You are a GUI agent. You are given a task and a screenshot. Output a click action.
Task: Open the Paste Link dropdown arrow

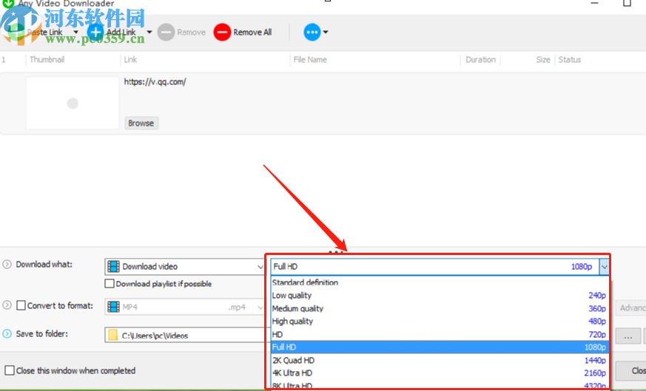(75, 32)
